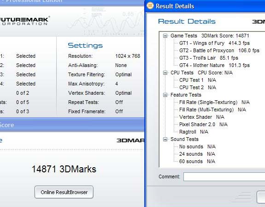This screenshot has height=207, width=265.
Task: Click the 0 of 2 tests value
Action: coord(23,93)
